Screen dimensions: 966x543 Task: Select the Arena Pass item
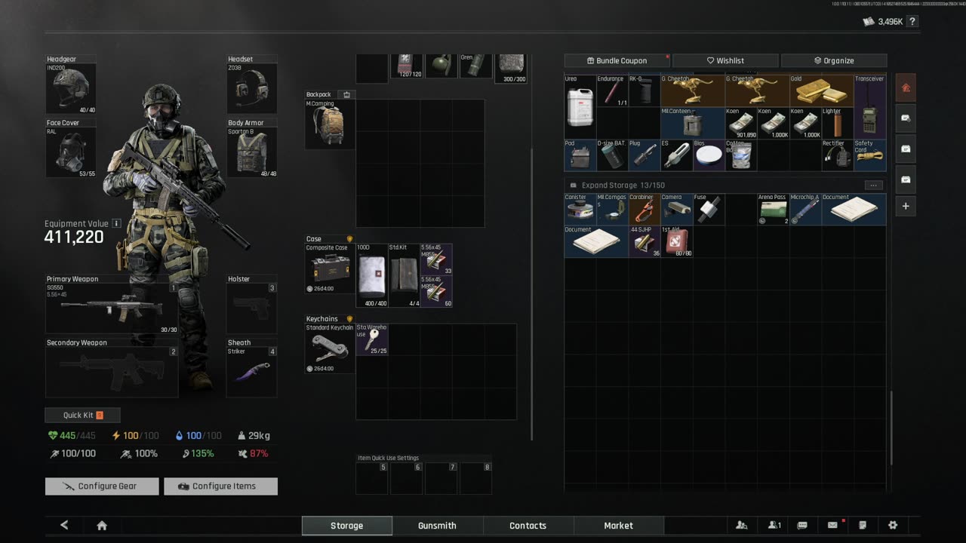click(773, 209)
